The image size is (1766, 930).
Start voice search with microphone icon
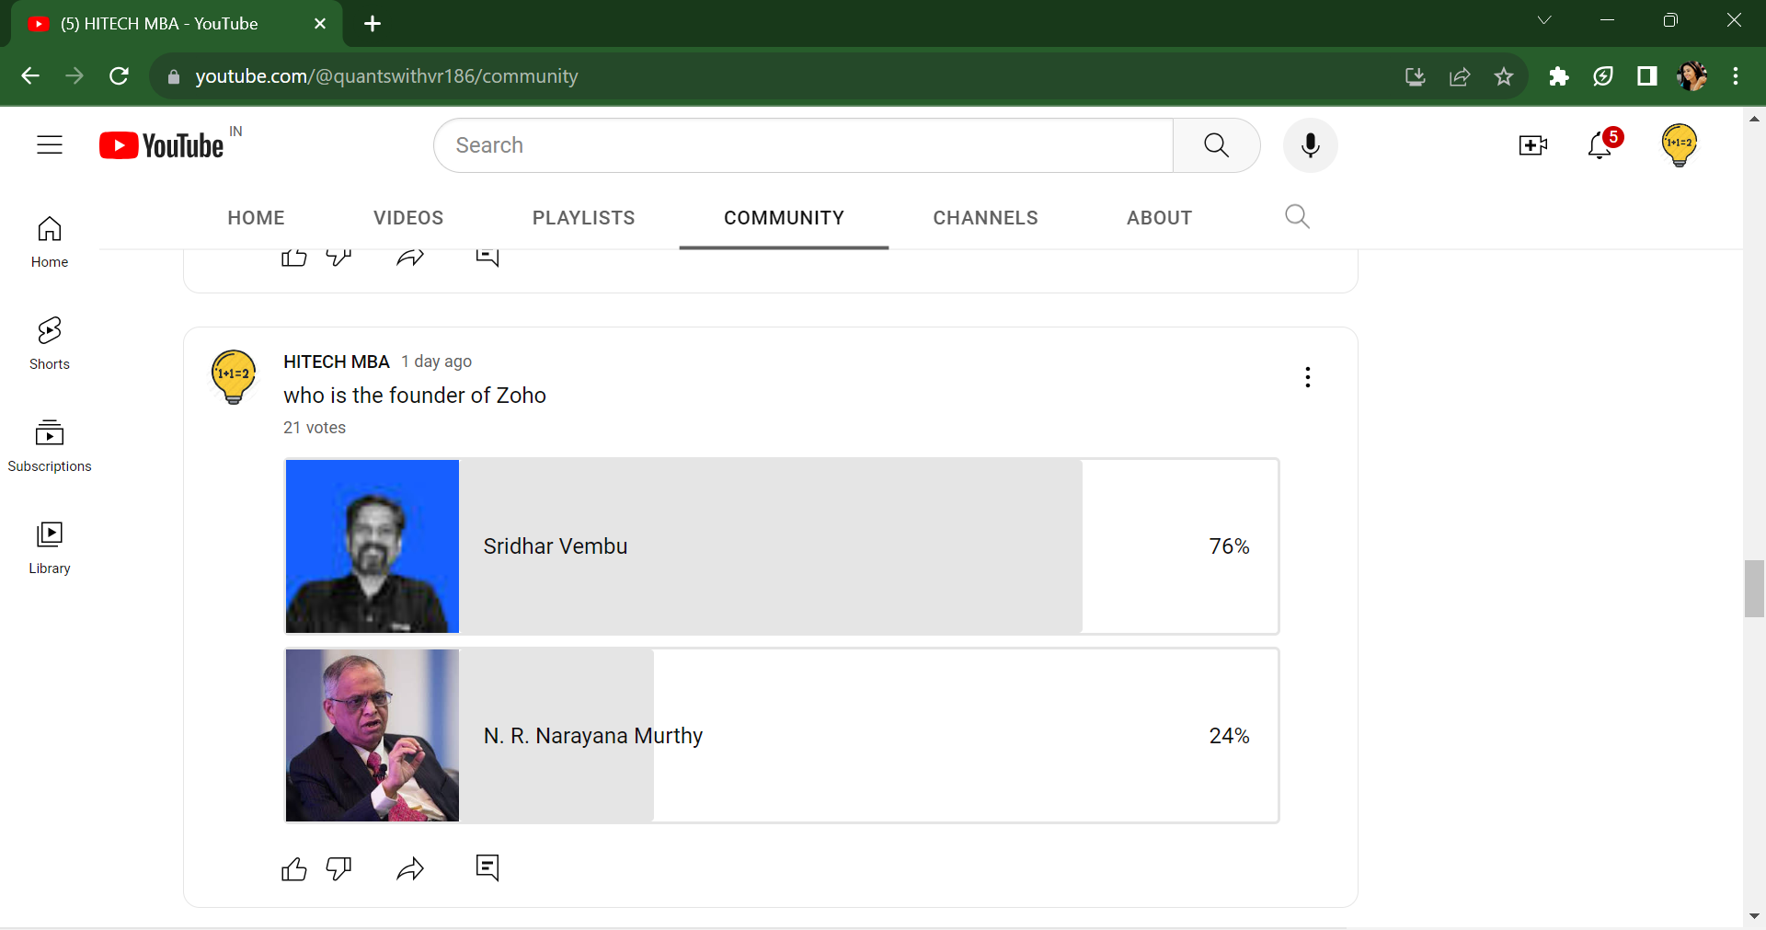tap(1311, 145)
